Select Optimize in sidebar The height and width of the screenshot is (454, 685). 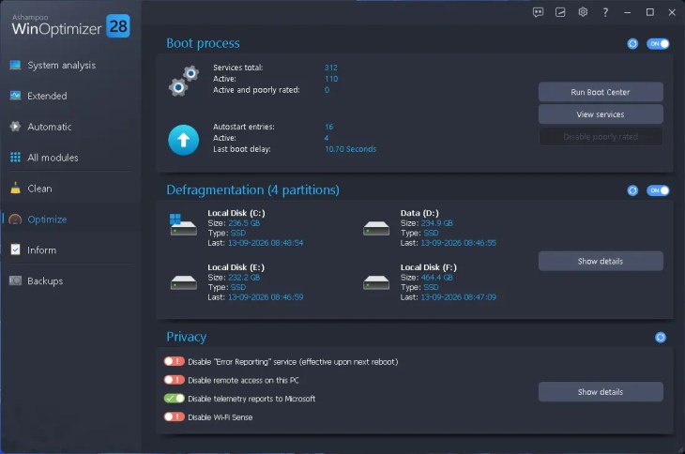coord(69,219)
